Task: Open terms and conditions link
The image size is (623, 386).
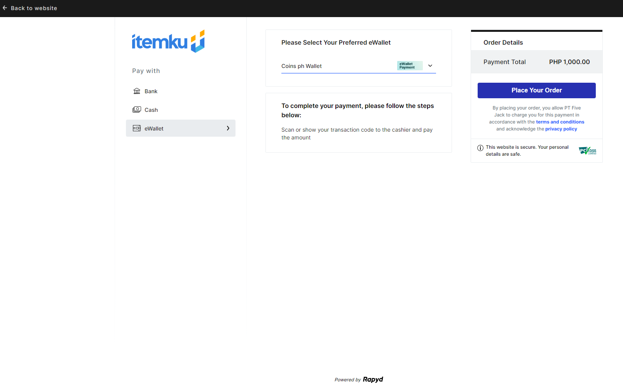Action: 560,122
